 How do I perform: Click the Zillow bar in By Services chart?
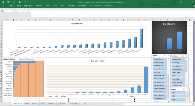146,80
